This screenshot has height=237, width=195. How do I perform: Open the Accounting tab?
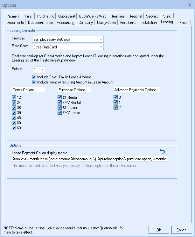coord(66,23)
